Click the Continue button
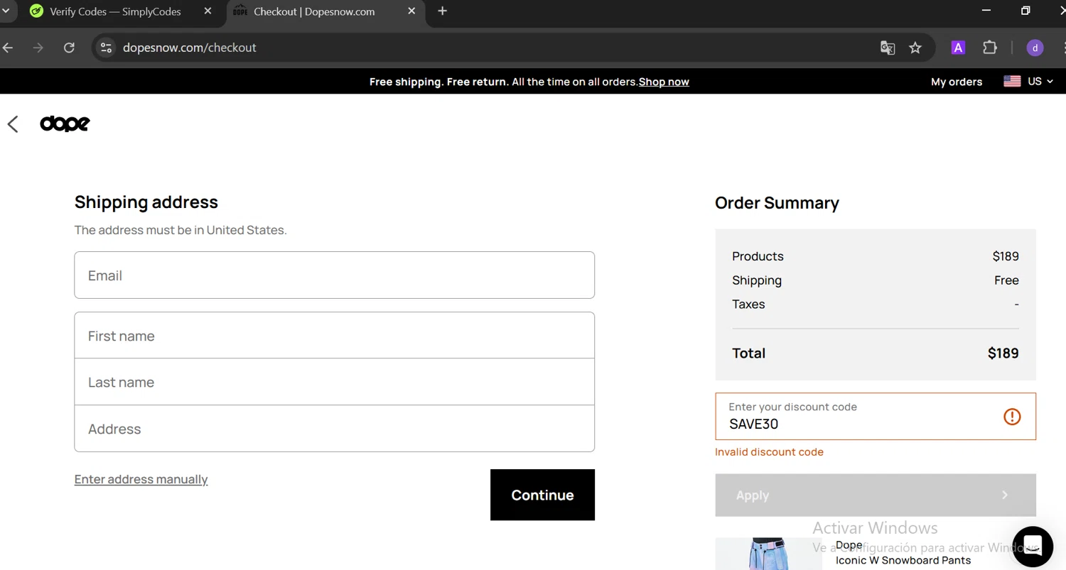1066x570 pixels. click(x=542, y=495)
